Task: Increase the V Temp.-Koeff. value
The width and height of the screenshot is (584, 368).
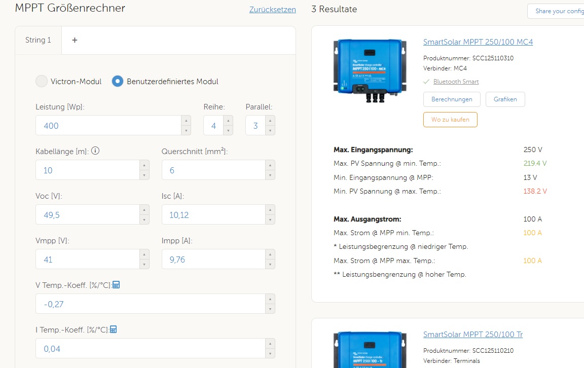Action: click(270, 299)
